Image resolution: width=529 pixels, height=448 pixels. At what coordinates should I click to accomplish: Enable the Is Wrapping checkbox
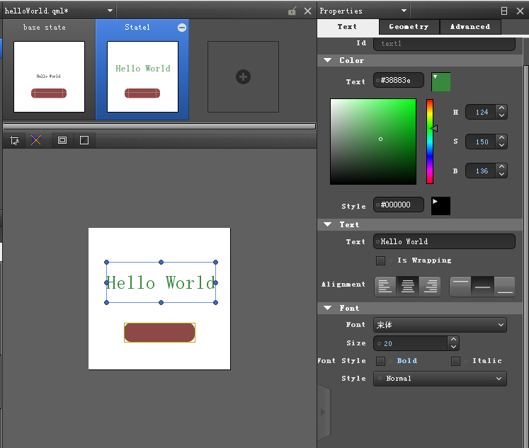[x=380, y=260]
